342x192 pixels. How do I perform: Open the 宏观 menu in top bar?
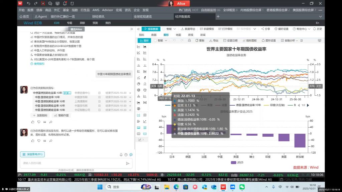pyautogui.click(x=119, y=10)
